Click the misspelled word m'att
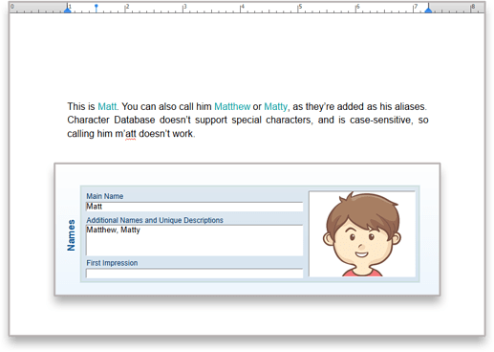Image resolution: width=494 pixels, height=352 pixels. [x=125, y=134]
